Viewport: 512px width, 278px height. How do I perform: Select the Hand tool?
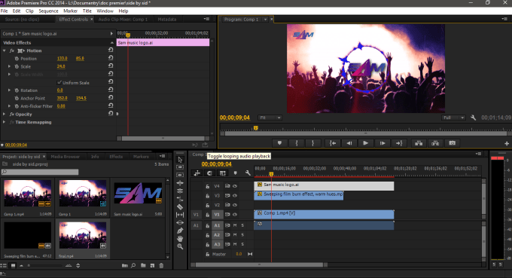[x=180, y=239]
